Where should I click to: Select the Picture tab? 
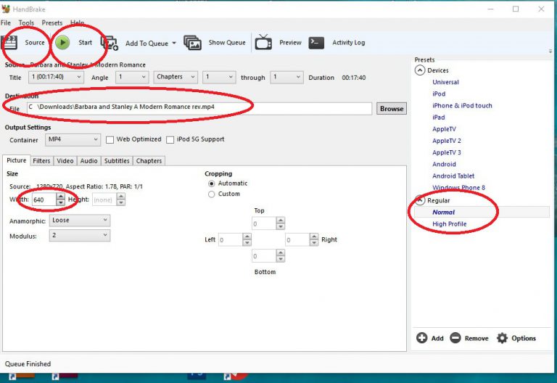coord(17,160)
